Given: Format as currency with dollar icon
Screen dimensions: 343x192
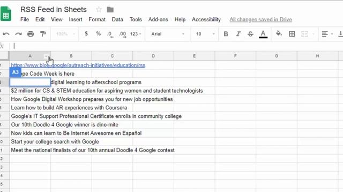Looking at the screenshot, I should point(86,34).
